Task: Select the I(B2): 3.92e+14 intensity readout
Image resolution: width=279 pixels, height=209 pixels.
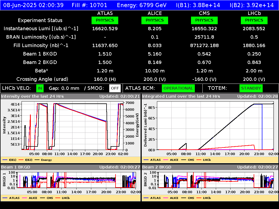Action: [252, 5]
